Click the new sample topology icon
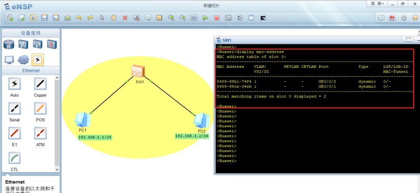Screen dimensions: 420x193 pyautogui.click(x=21, y=18)
